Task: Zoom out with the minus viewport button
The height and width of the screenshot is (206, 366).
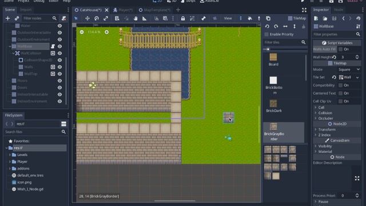Action: pos(82,32)
